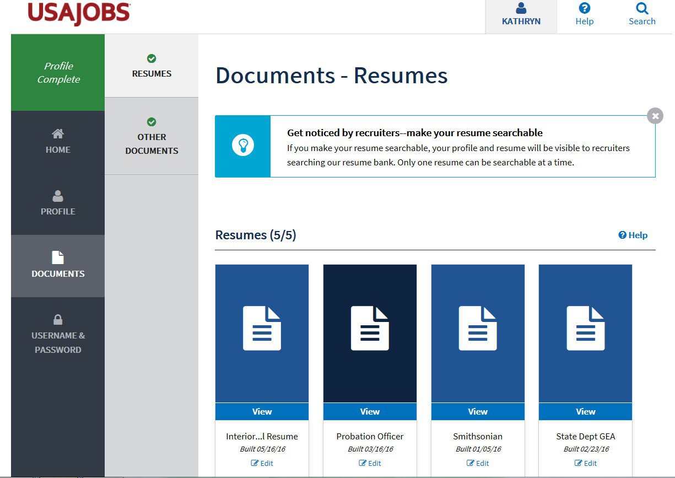Click the Interior...l Resume document thumbnail
675x478 pixels.
[x=262, y=334]
